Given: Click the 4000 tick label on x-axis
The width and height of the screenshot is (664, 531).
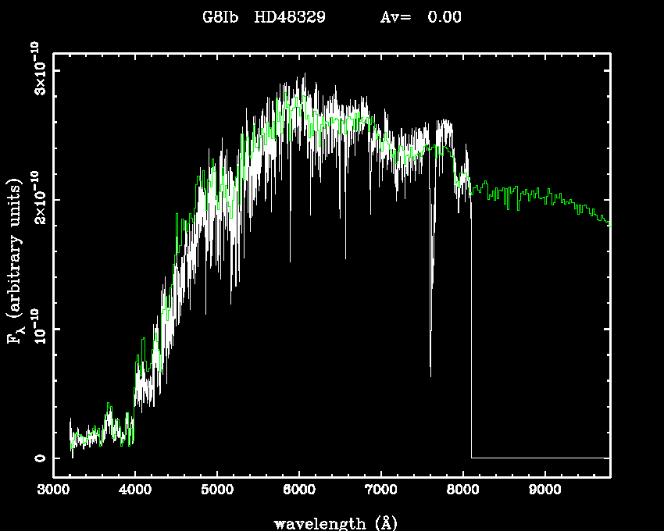Looking at the screenshot, I should pyautogui.click(x=134, y=490).
